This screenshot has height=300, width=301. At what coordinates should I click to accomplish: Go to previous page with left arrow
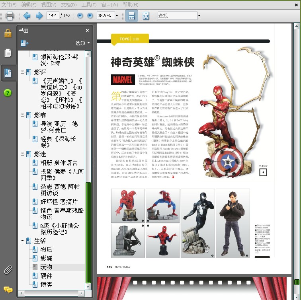(x=27, y=16)
